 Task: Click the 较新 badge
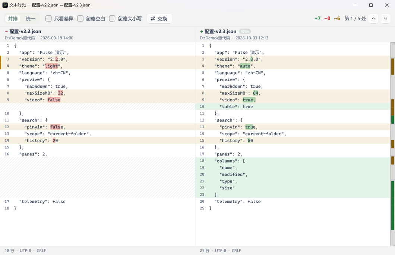pyautogui.click(x=245, y=31)
